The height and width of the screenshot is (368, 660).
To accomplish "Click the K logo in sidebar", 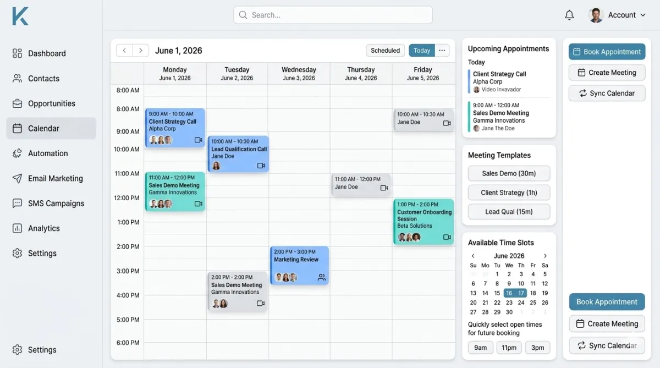I will click(x=20, y=15).
